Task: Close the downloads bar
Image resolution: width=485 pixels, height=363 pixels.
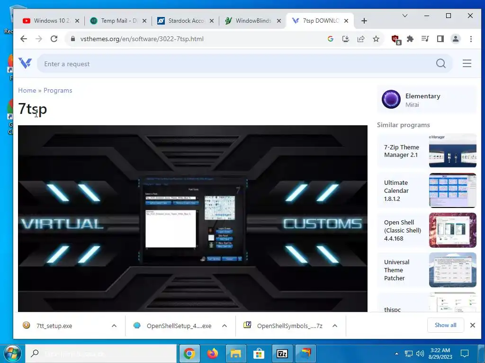Action: [x=472, y=325]
